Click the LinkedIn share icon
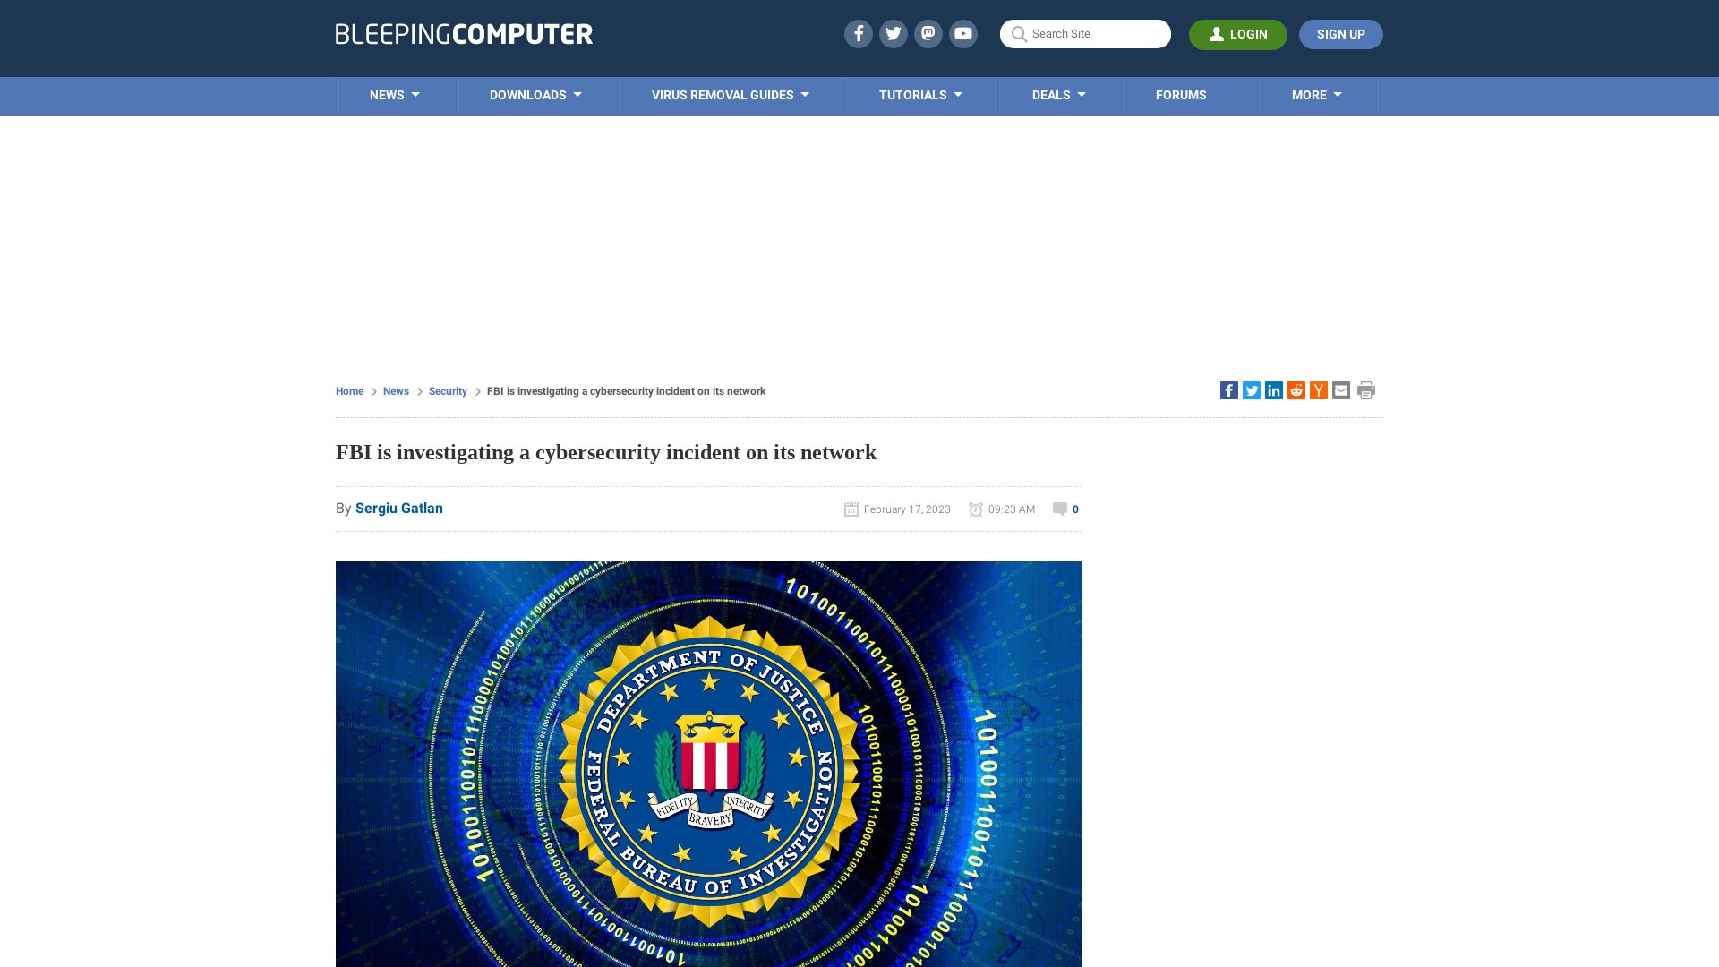Viewport: 1719px width, 967px height. coord(1274,390)
